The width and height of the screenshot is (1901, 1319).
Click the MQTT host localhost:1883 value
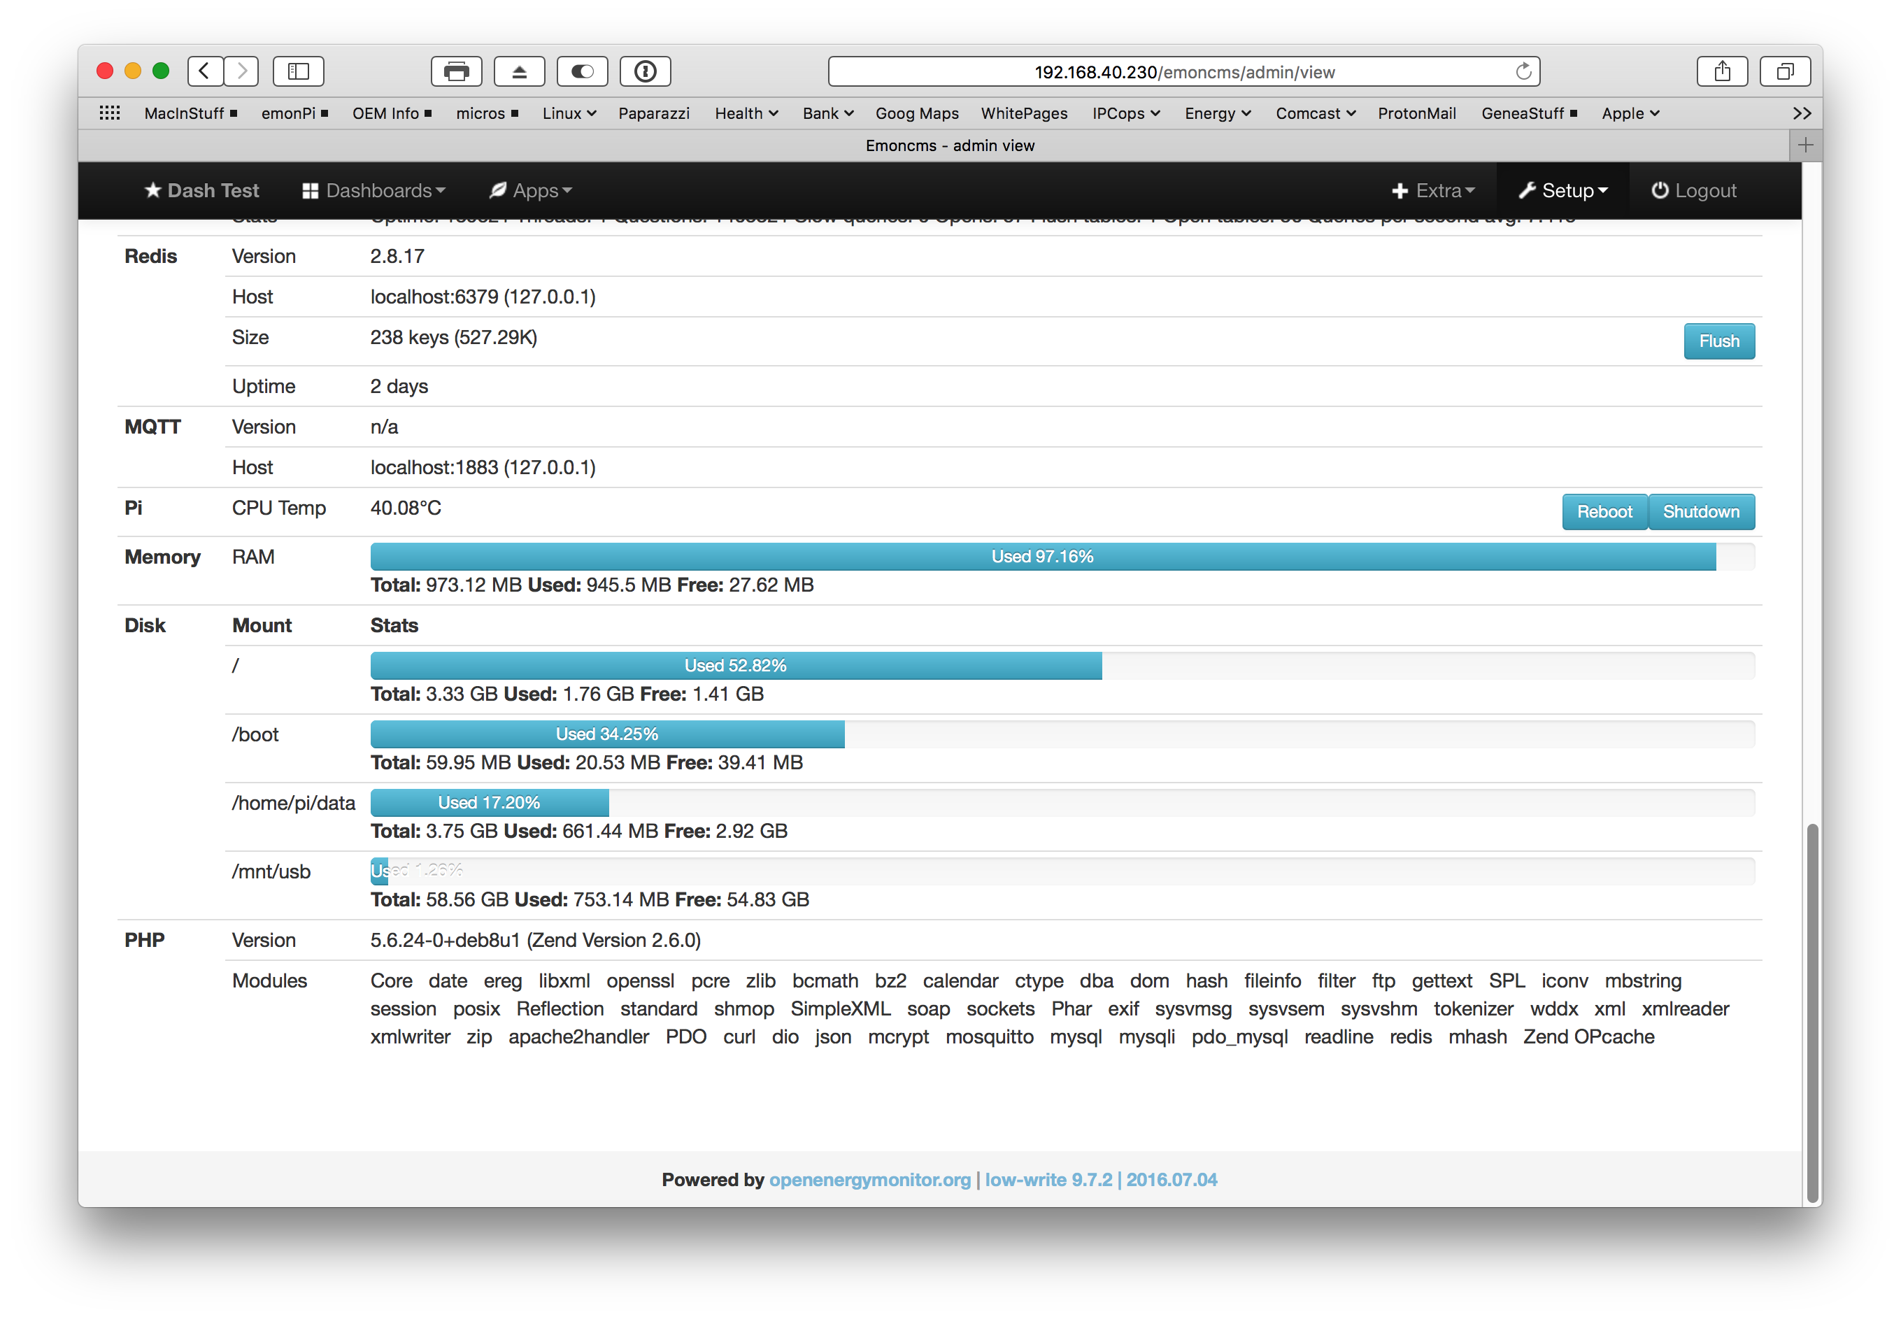483,468
